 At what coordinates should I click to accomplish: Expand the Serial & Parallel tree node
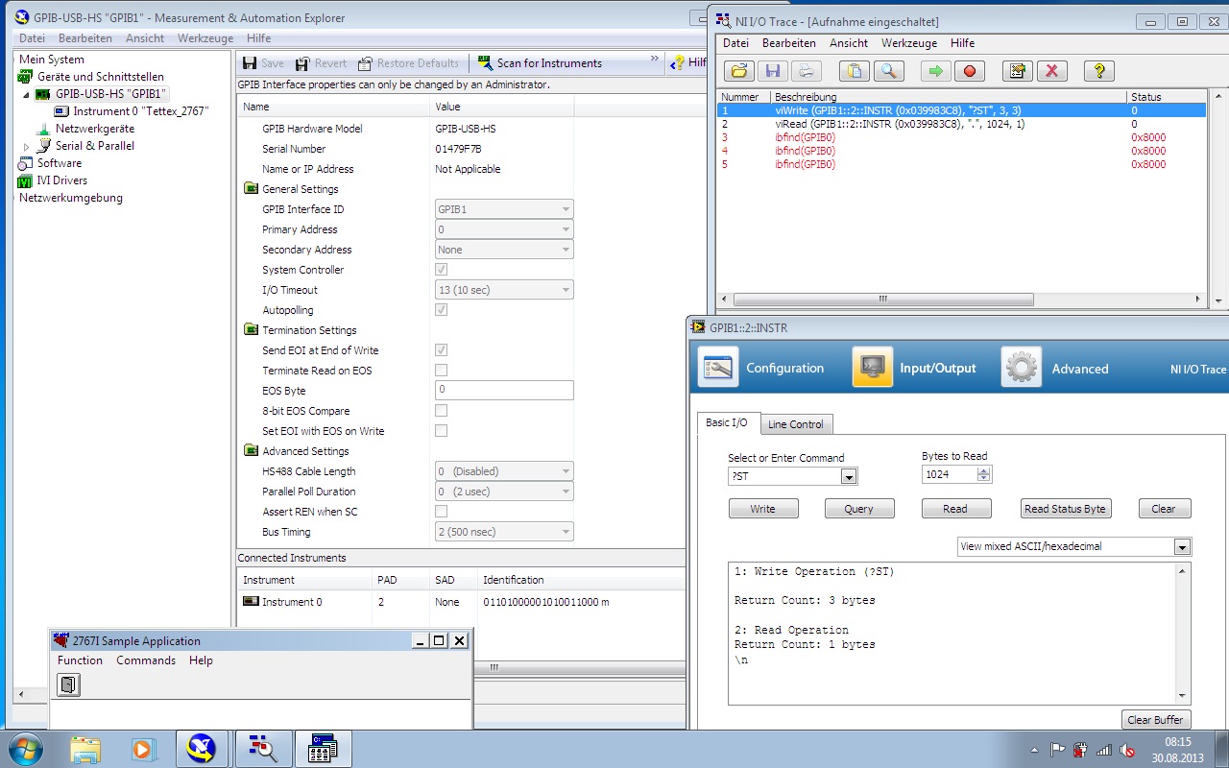pos(27,146)
